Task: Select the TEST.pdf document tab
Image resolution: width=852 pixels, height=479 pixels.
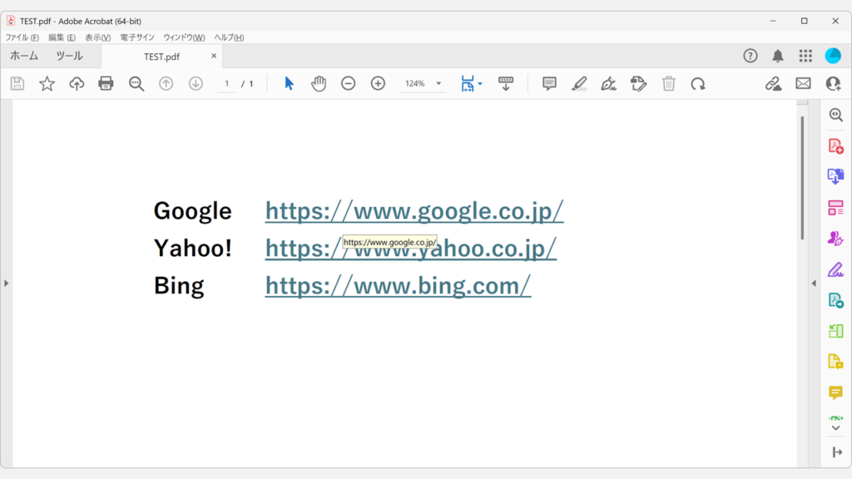Action: pos(161,57)
